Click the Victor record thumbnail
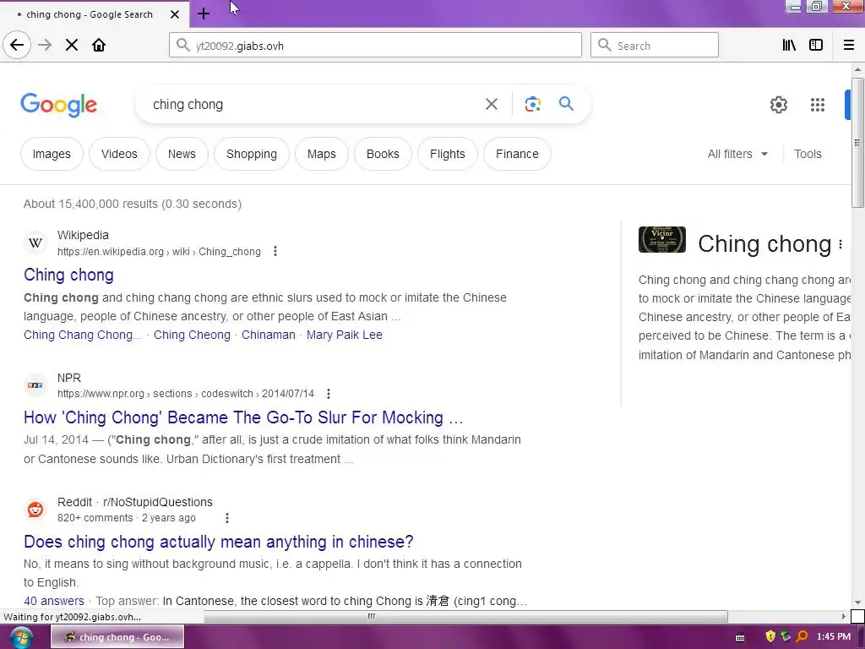Image resolution: width=865 pixels, height=649 pixels. point(662,239)
